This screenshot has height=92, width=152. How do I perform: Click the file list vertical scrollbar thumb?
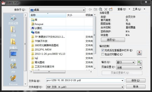[x=94, y=35]
